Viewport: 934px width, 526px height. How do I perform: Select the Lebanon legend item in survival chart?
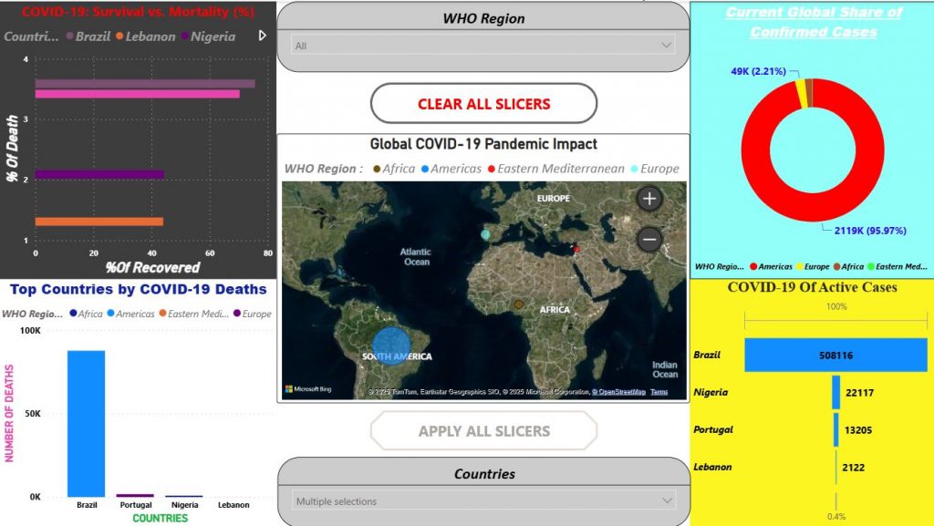pos(145,36)
